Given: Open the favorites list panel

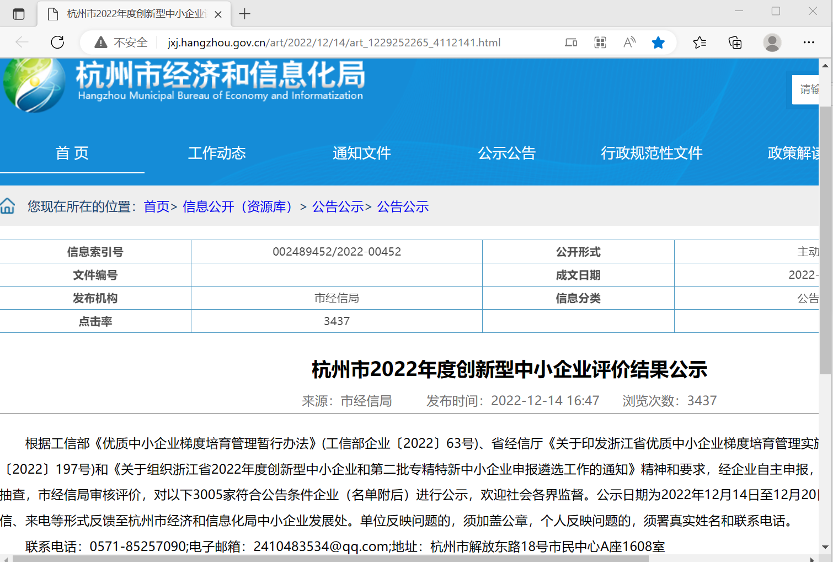Looking at the screenshot, I should click(x=700, y=43).
